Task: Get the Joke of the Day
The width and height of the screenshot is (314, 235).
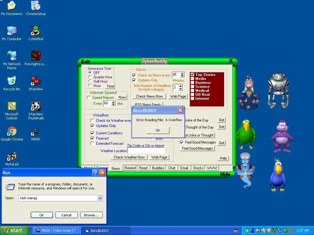Action: click(x=221, y=120)
